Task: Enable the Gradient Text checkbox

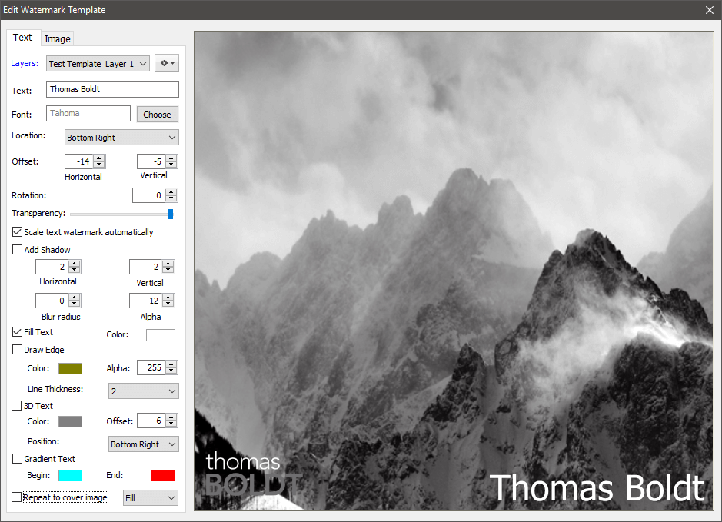Action: 18,459
